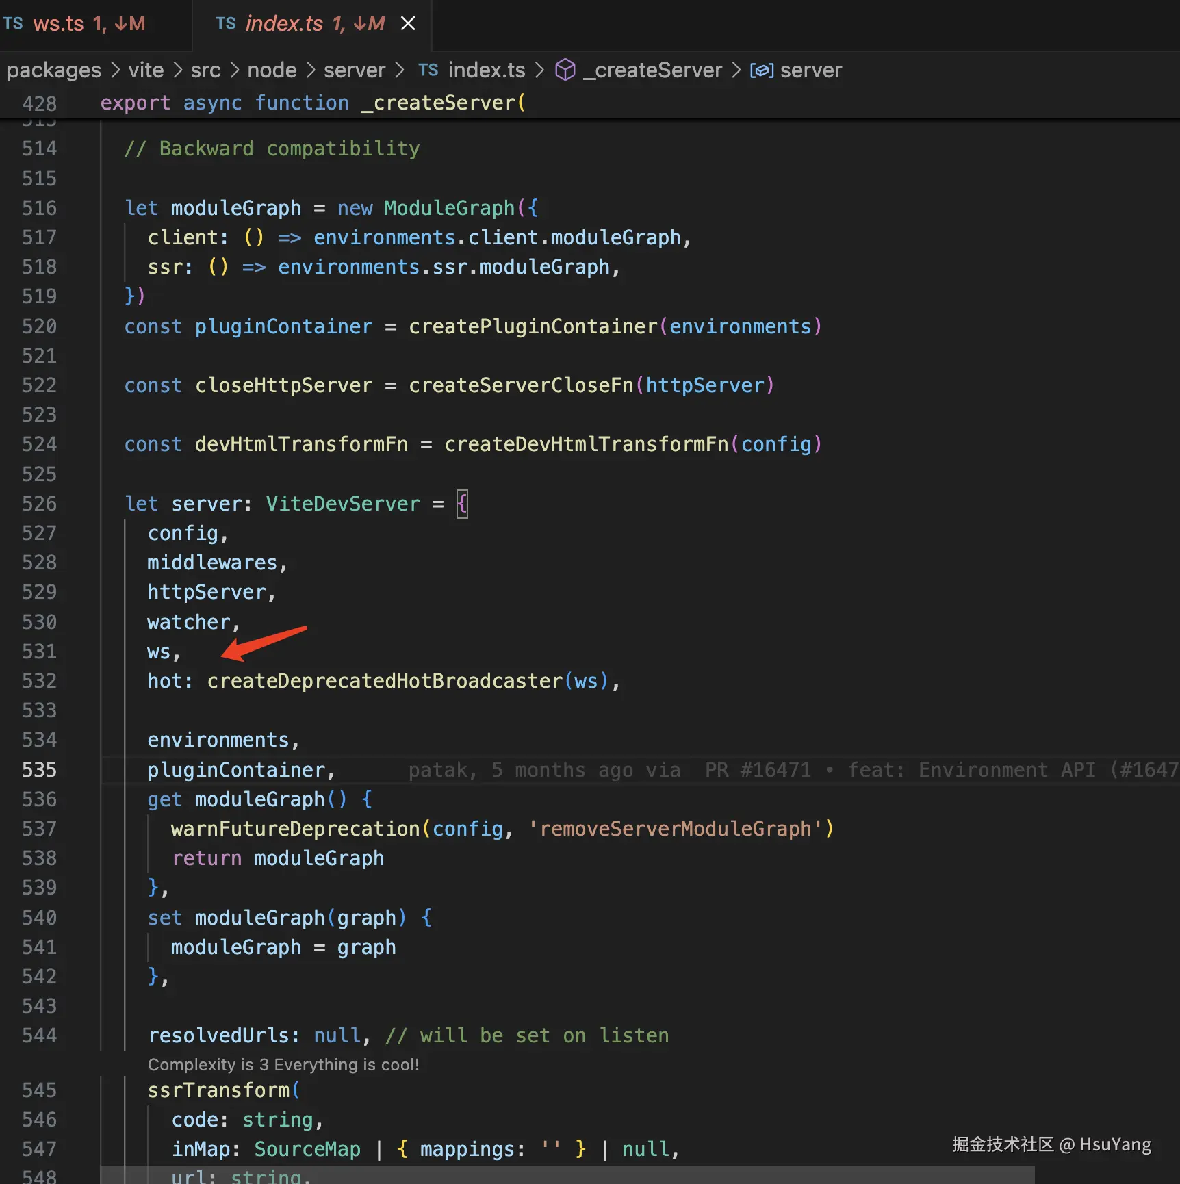Close the index.ts tab
The image size is (1180, 1184).
tap(408, 24)
